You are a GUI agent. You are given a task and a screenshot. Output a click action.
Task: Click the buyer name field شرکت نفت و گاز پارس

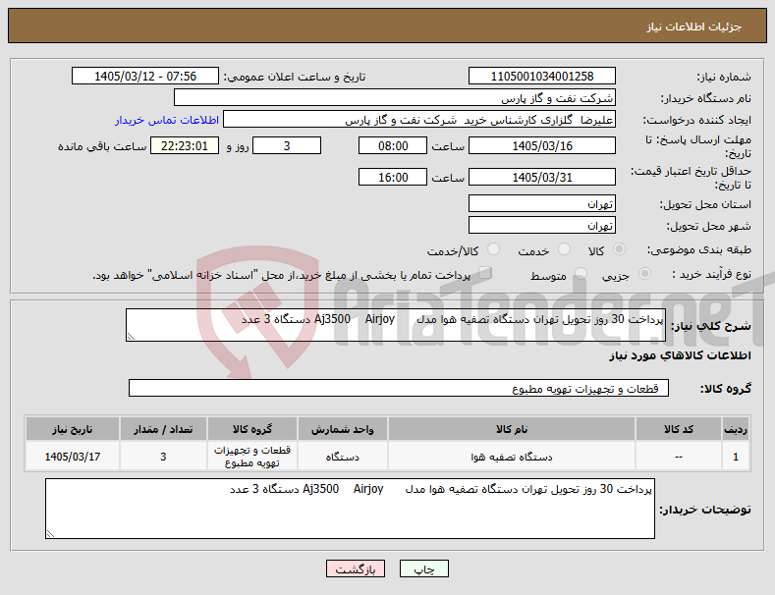click(x=395, y=98)
